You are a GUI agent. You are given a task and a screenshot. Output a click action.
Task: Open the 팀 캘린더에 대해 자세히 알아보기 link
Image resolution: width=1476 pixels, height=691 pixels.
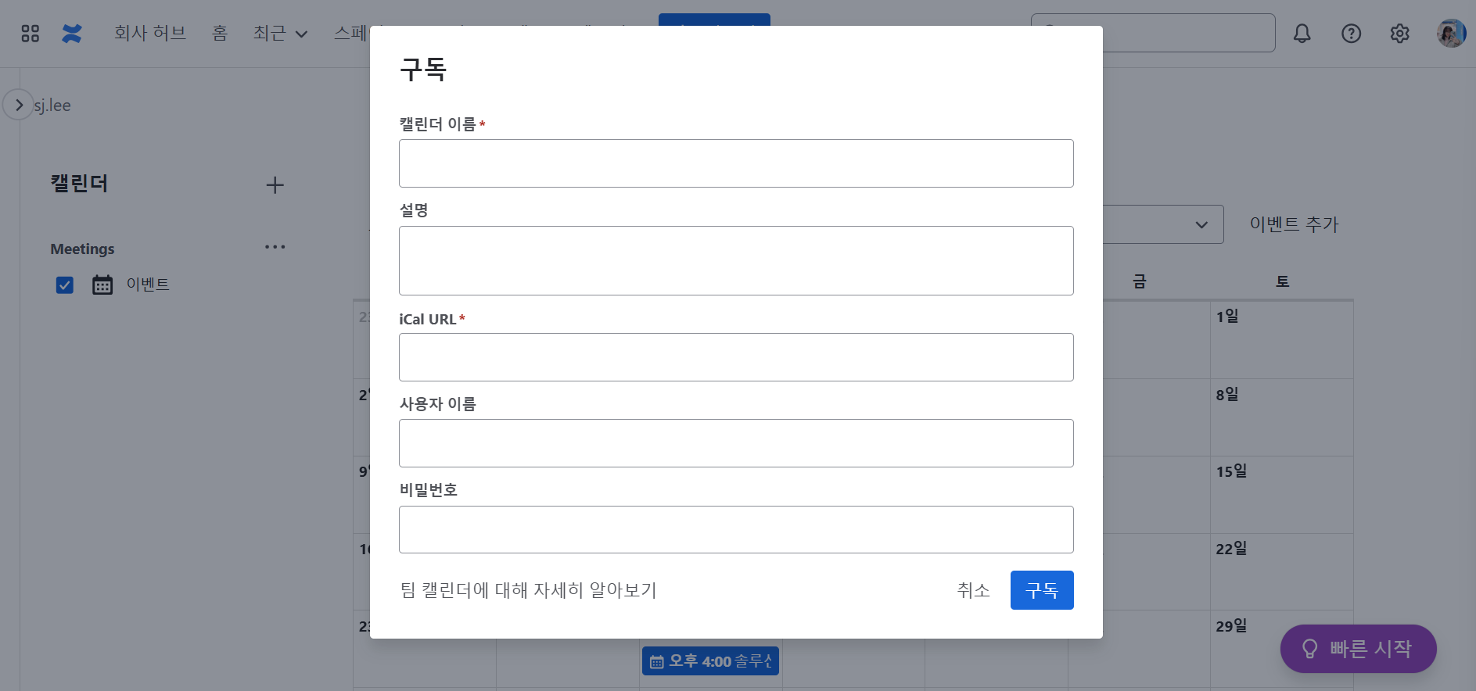point(528,590)
